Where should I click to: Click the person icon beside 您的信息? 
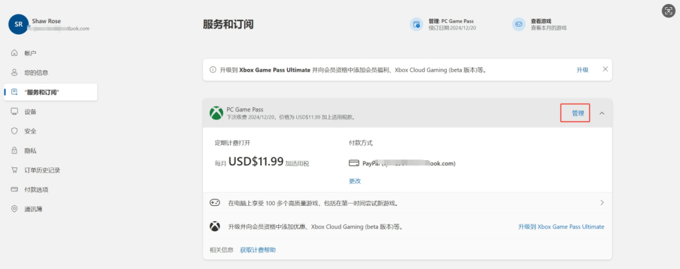point(15,72)
